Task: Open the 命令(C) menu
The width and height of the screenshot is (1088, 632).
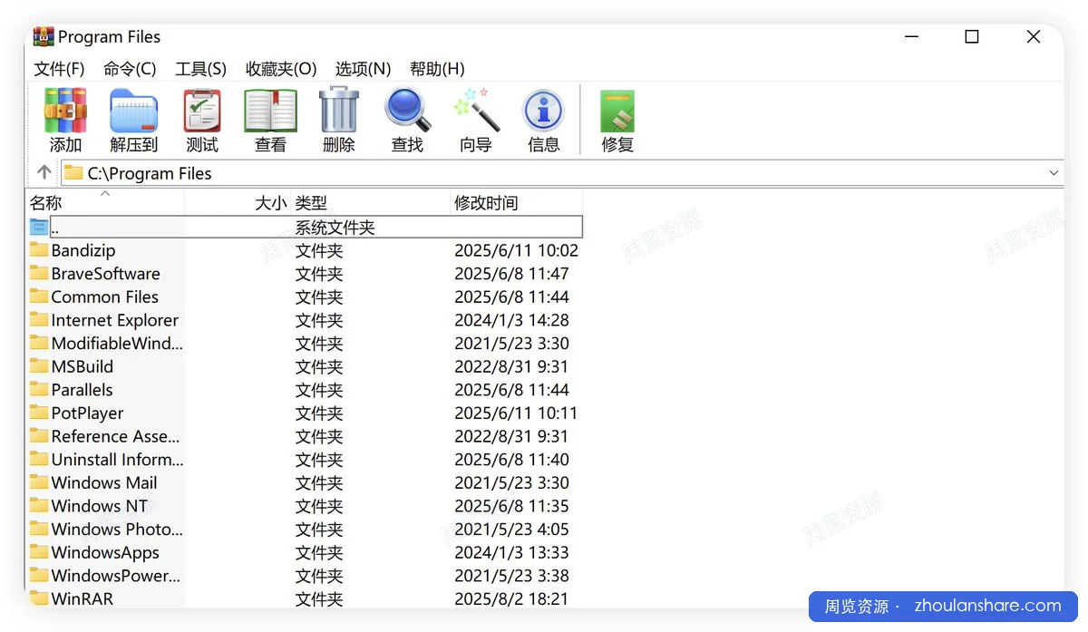Action: tap(130, 69)
